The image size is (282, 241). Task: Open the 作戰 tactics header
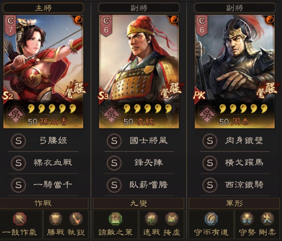43,203
